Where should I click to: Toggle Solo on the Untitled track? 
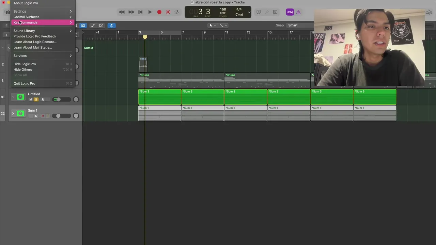click(36, 100)
